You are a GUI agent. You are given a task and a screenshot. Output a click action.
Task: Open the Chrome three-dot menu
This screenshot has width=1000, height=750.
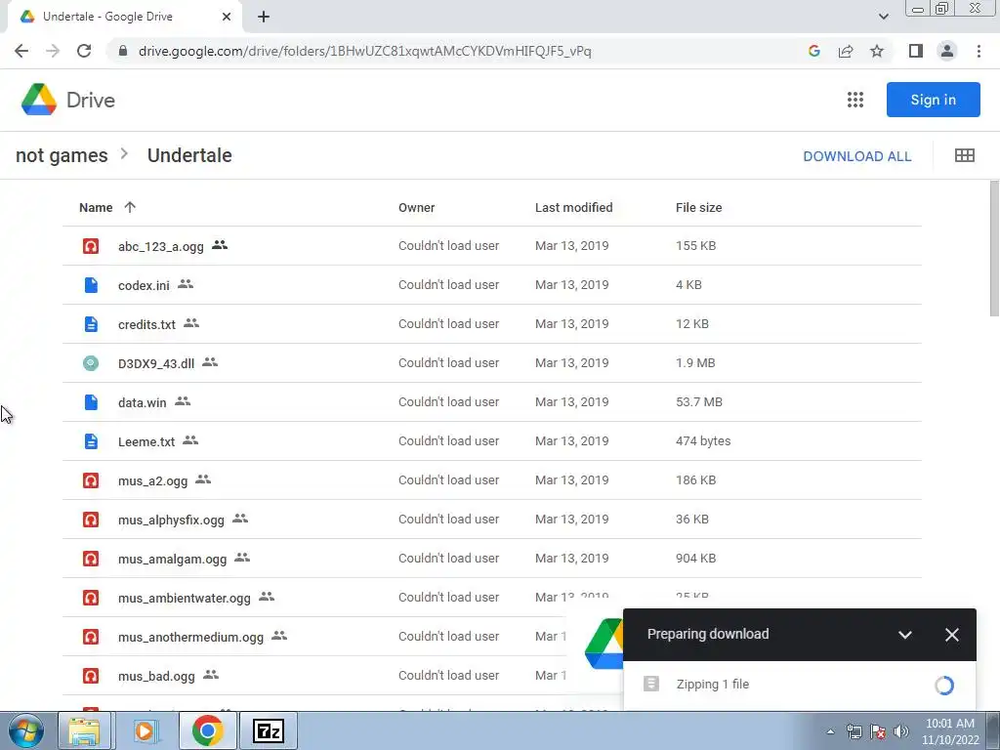[x=979, y=51]
